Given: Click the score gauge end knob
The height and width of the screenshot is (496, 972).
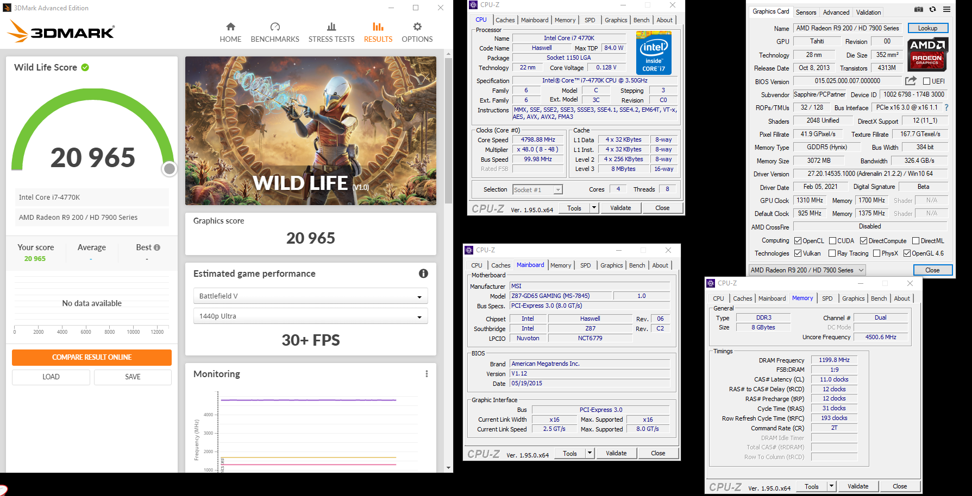Looking at the screenshot, I should pos(170,169).
